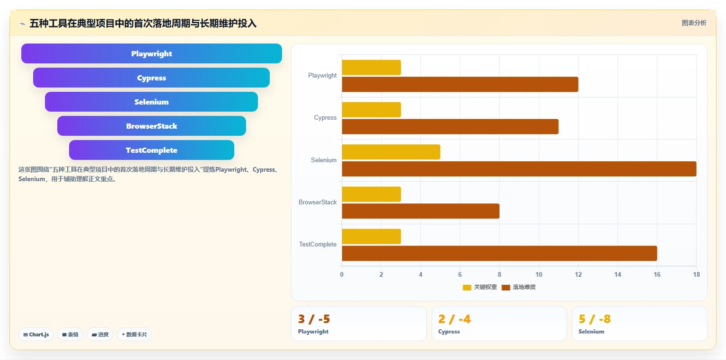Click the Cypress funnel bar

[x=151, y=78]
